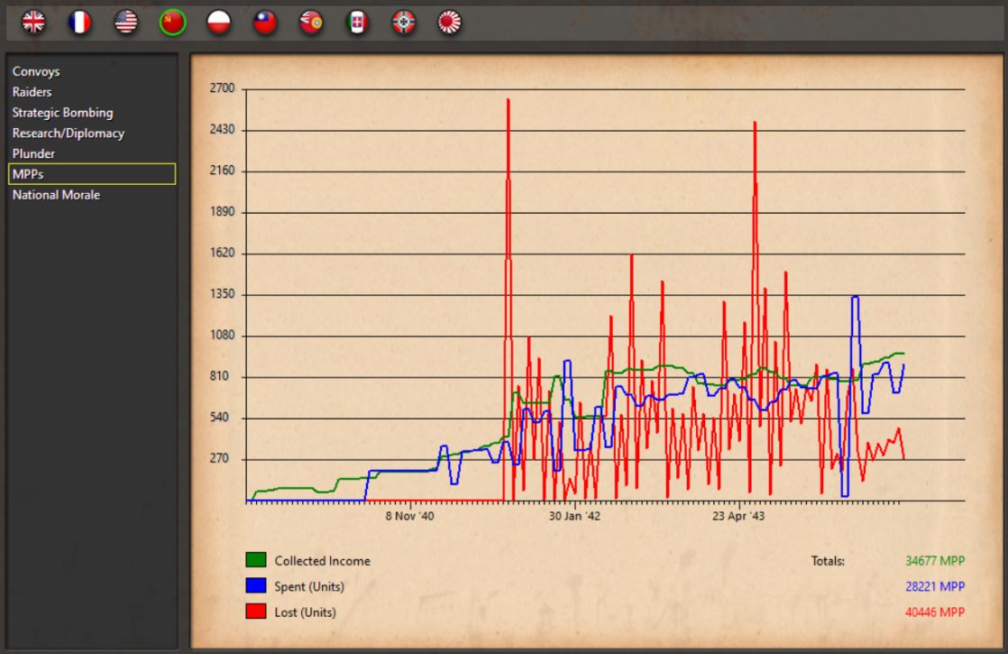Open the Convoys statistics

pyautogui.click(x=36, y=71)
